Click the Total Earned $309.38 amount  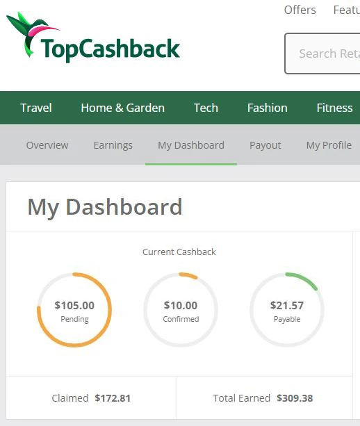point(295,398)
